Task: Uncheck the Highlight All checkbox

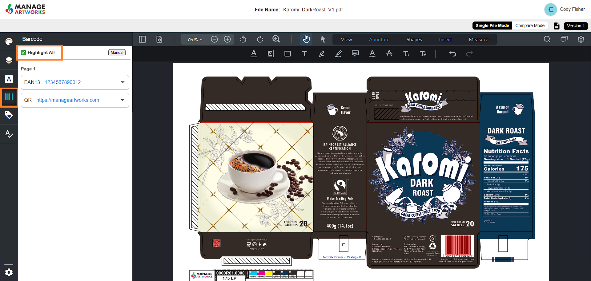Action: pos(23,53)
